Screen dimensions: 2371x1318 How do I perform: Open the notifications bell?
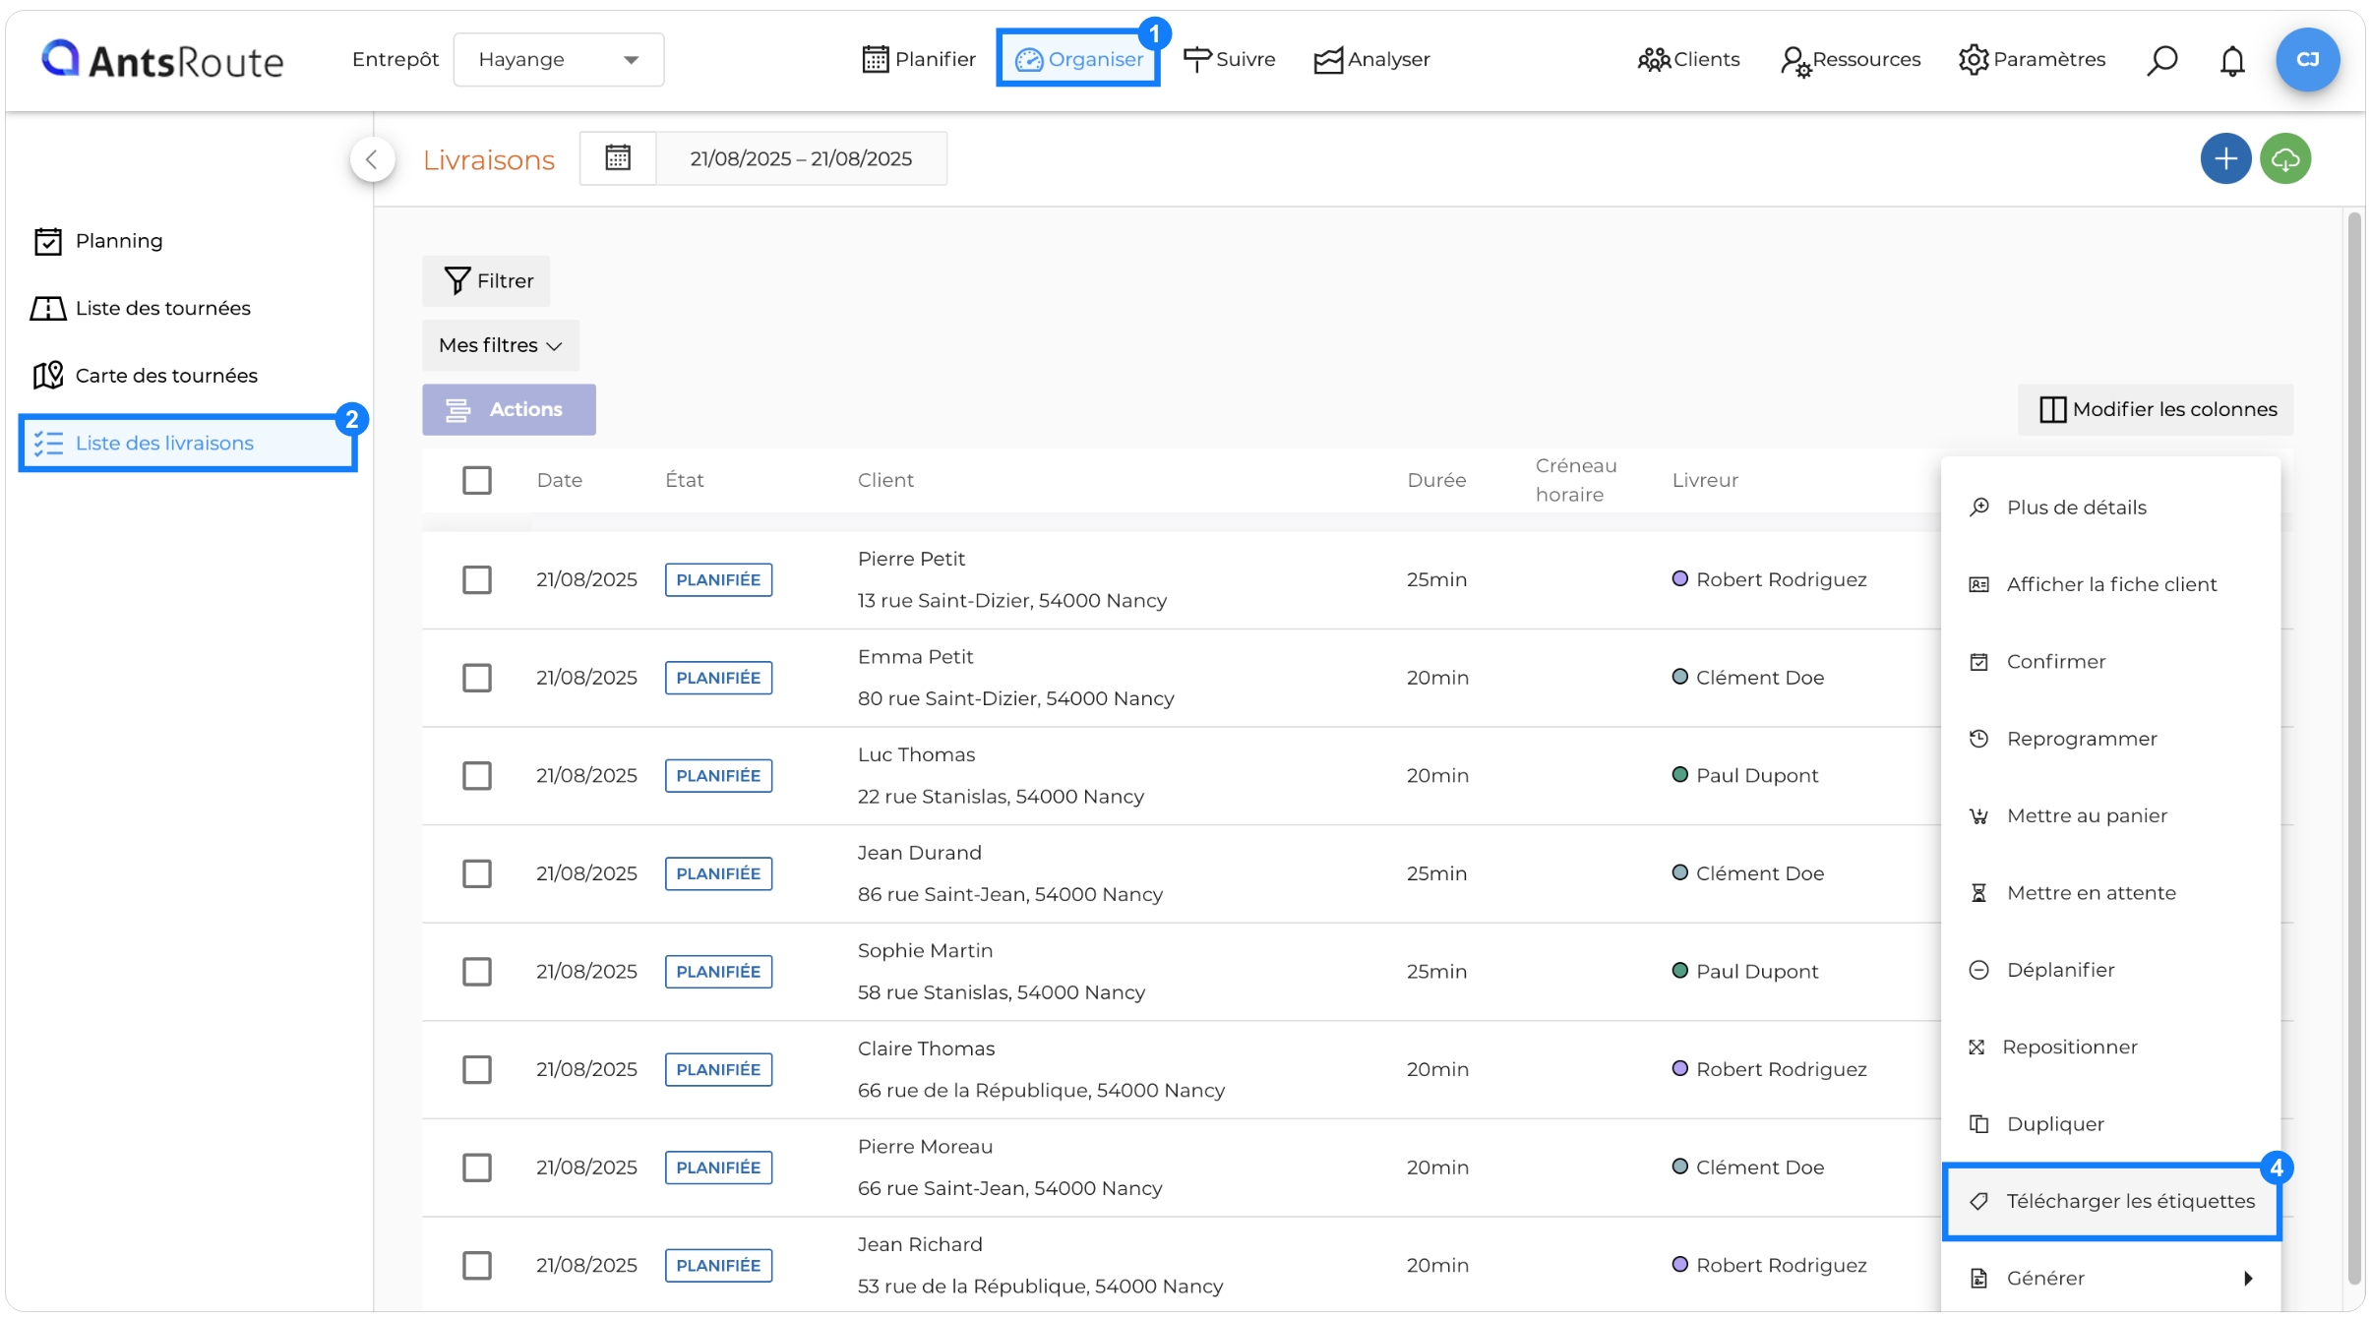[x=2232, y=60]
